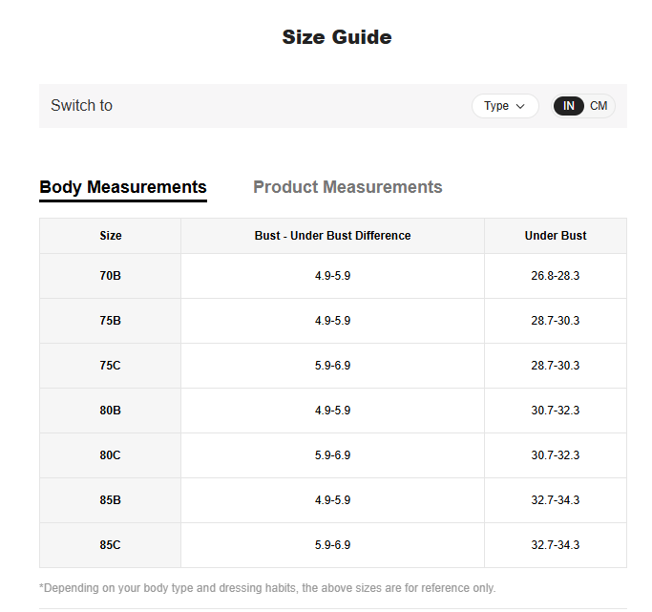Click the Switch to label
This screenshot has width=652, height=612.
click(x=81, y=106)
